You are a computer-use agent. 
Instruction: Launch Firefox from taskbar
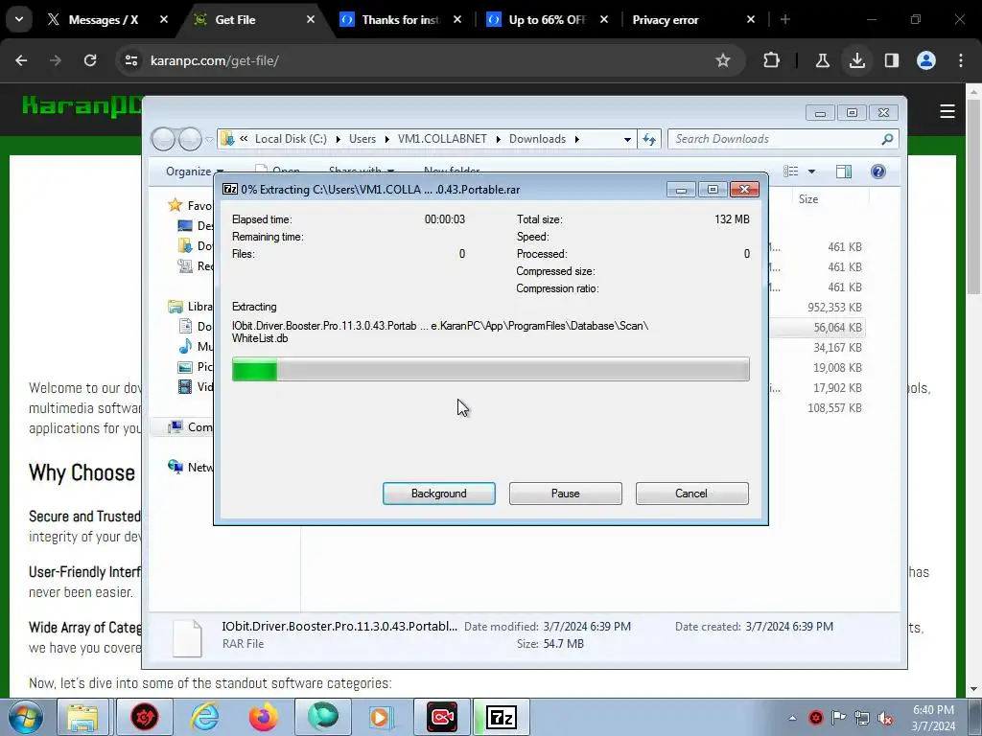pos(263,717)
